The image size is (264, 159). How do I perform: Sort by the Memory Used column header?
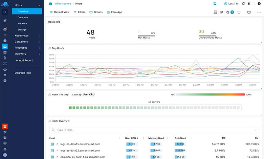click(156, 138)
